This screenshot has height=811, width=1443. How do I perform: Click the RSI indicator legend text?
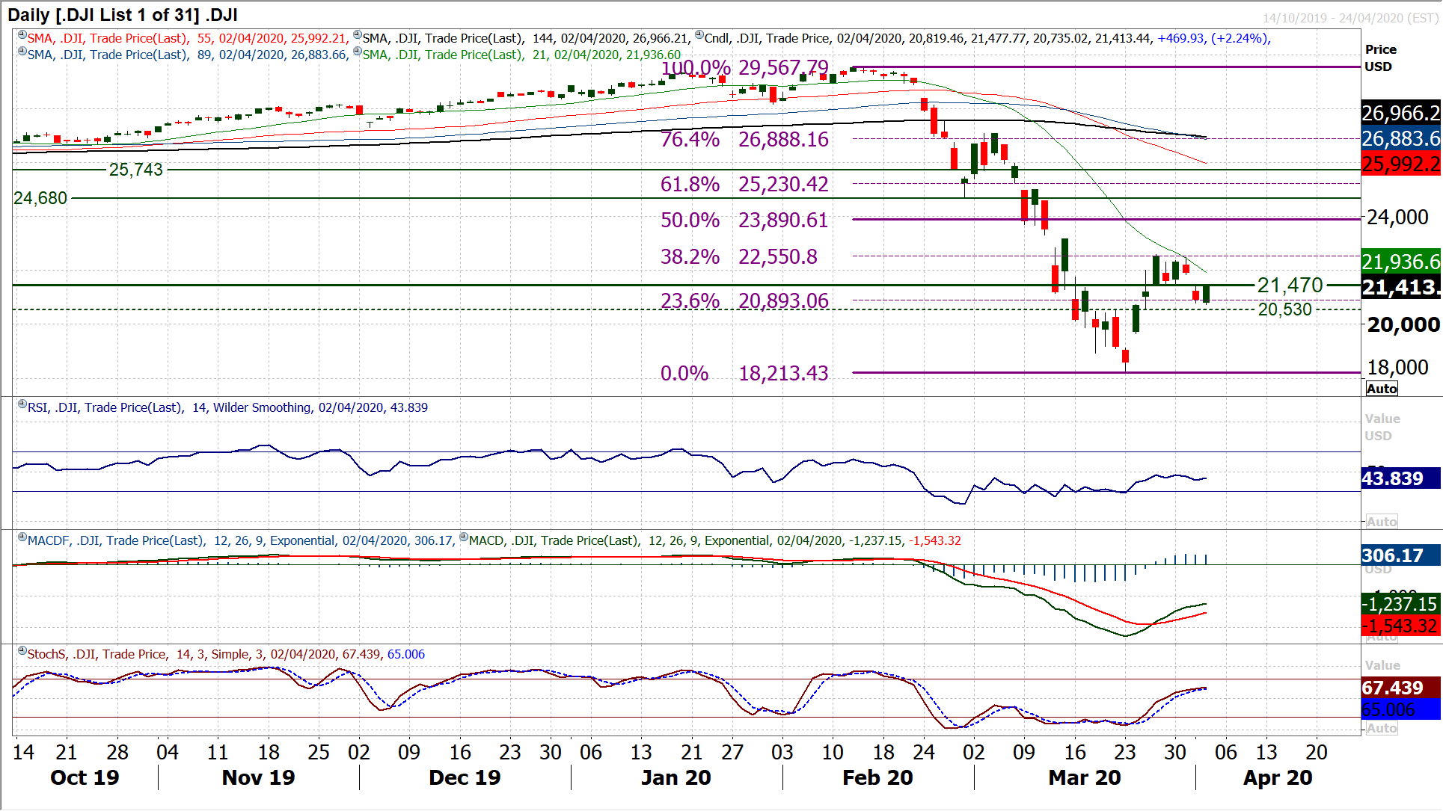pyautogui.click(x=228, y=407)
